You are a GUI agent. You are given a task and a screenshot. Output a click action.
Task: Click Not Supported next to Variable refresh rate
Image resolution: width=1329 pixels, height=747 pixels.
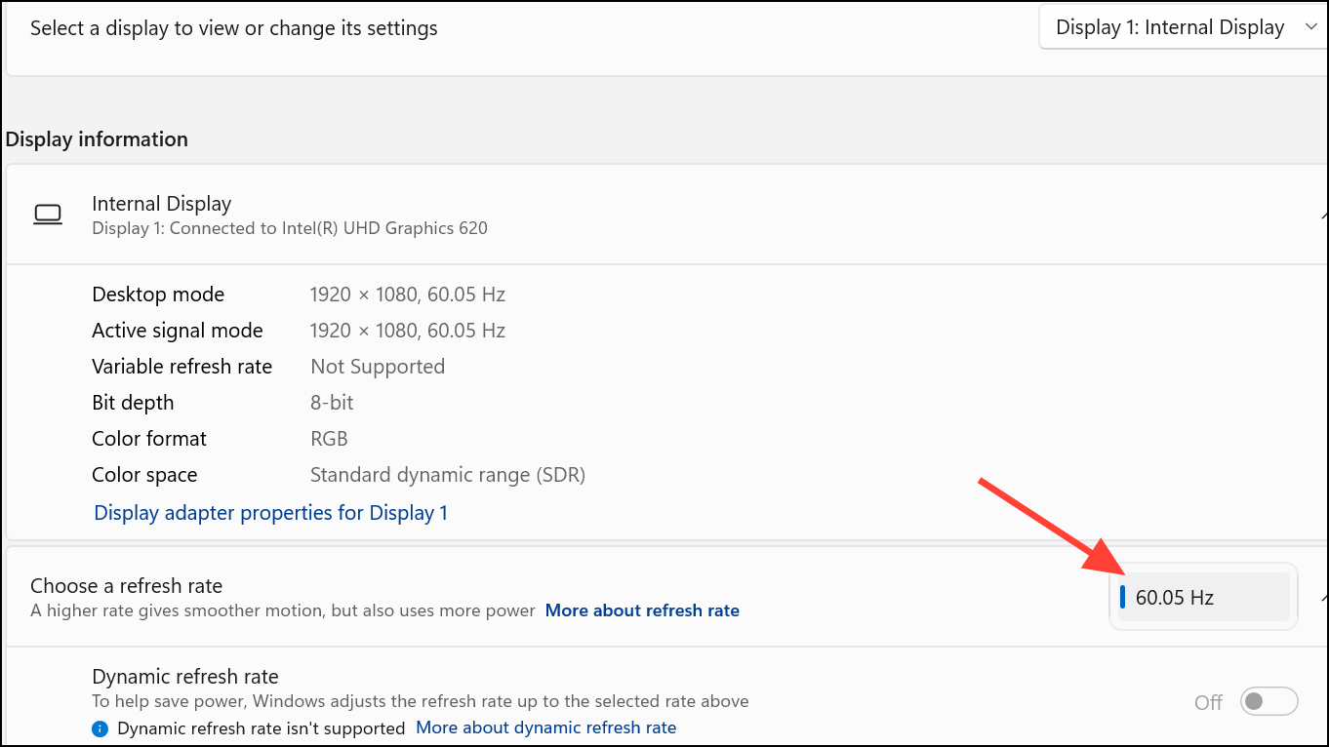pos(377,367)
